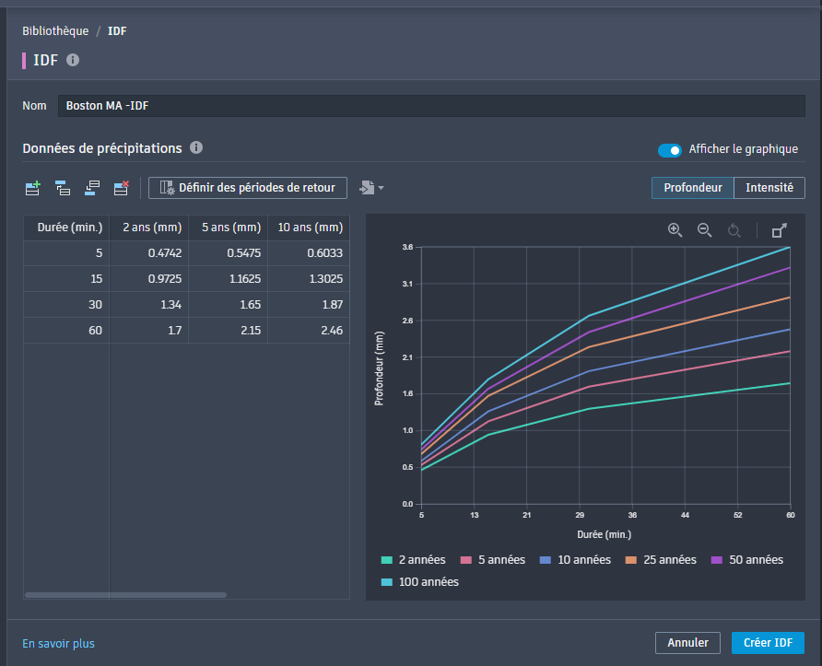Image resolution: width=822 pixels, height=666 pixels.
Task: Click the 5 ans (mm) column header
Action: (x=228, y=228)
